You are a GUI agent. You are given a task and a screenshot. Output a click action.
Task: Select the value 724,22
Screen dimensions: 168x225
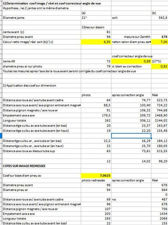pos(160,105)
